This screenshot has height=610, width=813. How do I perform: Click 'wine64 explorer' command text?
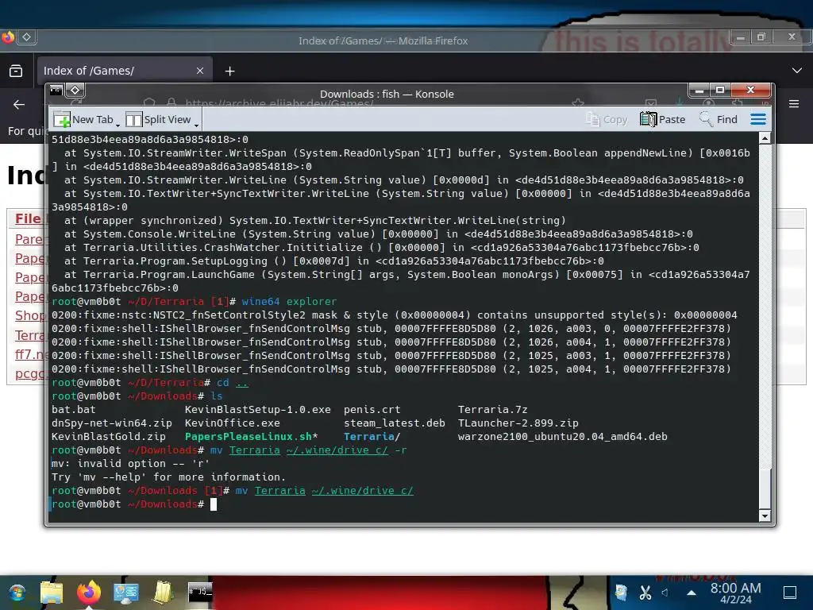289,301
